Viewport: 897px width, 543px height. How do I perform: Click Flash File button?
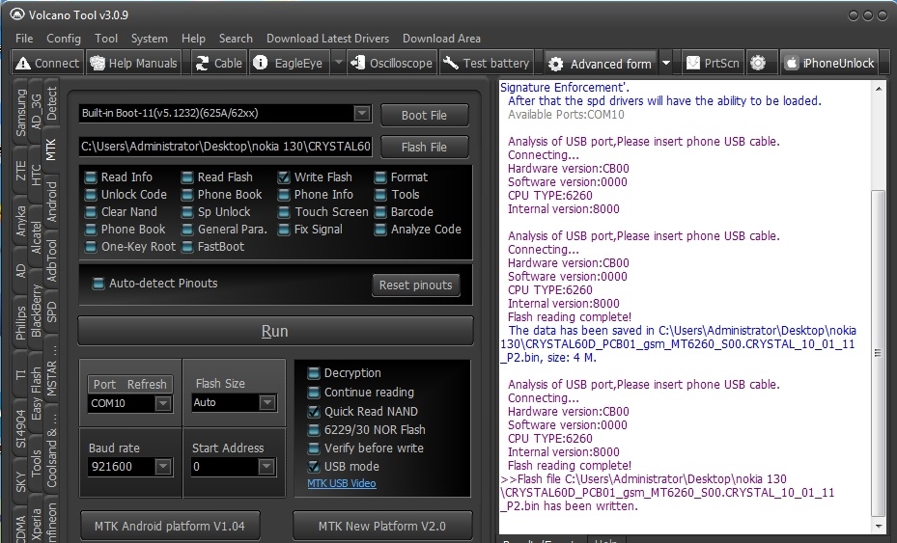424,147
